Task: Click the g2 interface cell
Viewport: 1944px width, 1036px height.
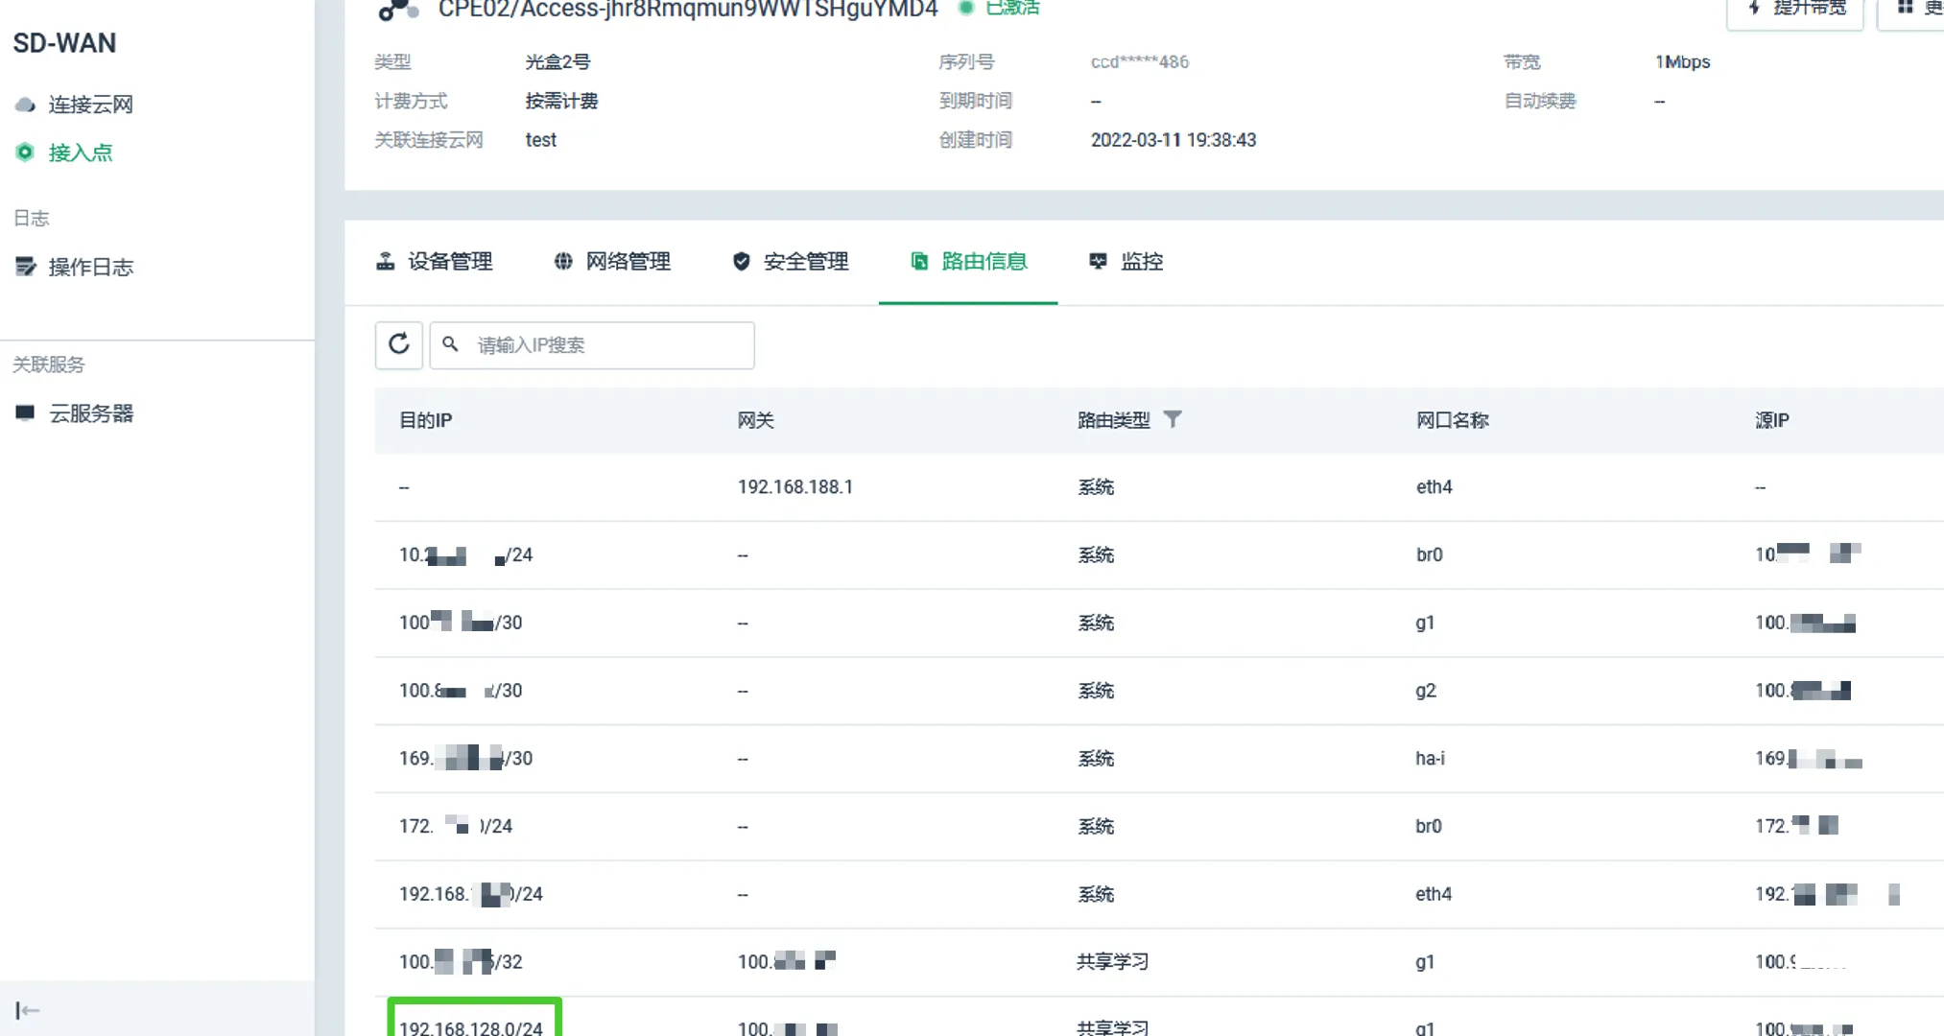Action: click(1426, 691)
